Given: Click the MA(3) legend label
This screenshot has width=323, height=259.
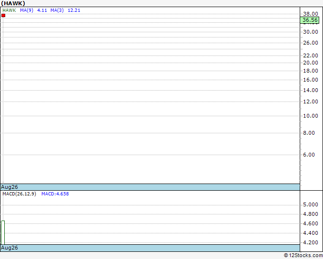Looking at the screenshot, I should [57, 10].
